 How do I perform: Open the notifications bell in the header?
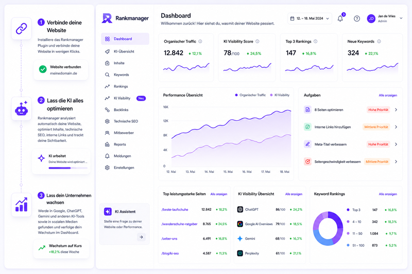340,19
